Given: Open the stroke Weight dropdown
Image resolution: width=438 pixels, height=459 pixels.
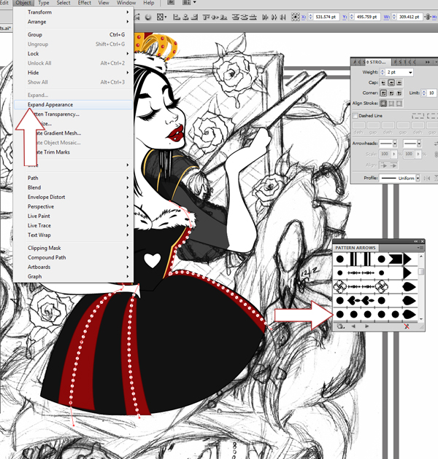Looking at the screenshot, I should coord(410,72).
